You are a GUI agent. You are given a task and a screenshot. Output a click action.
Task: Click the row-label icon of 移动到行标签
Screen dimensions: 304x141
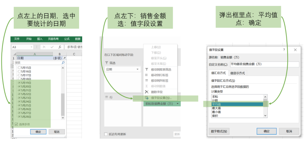tap(147, 75)
